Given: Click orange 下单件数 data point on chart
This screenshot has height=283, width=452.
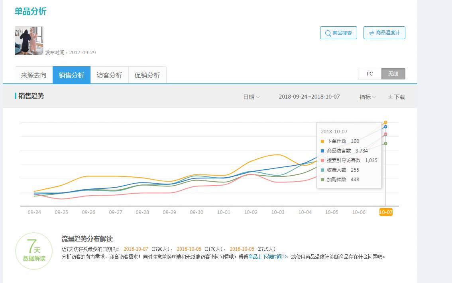Looking at the screenshot, I should click(x=385, y=123).
